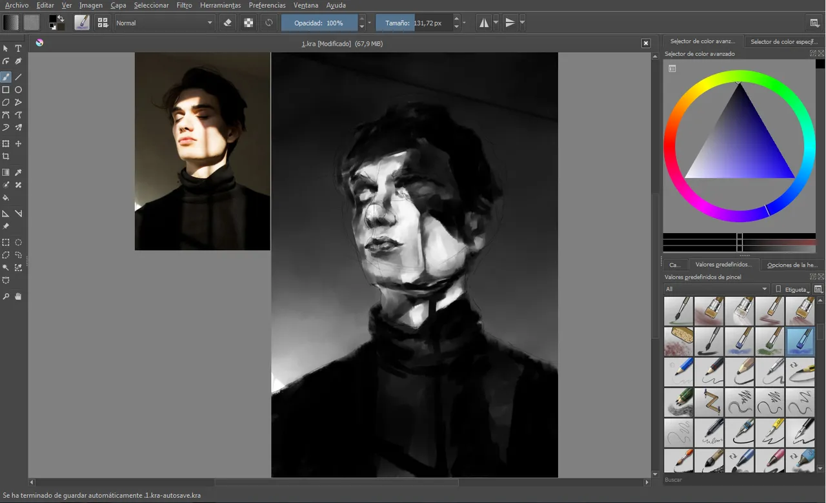Select the Polygon tool
Viewport: 826px width, 503px height.
pos(6,102)
